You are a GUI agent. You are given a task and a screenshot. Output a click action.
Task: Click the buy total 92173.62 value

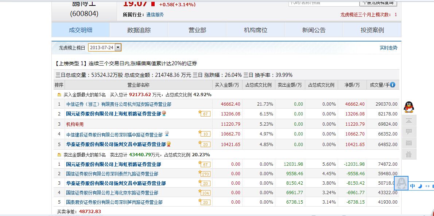coord(140,95)
